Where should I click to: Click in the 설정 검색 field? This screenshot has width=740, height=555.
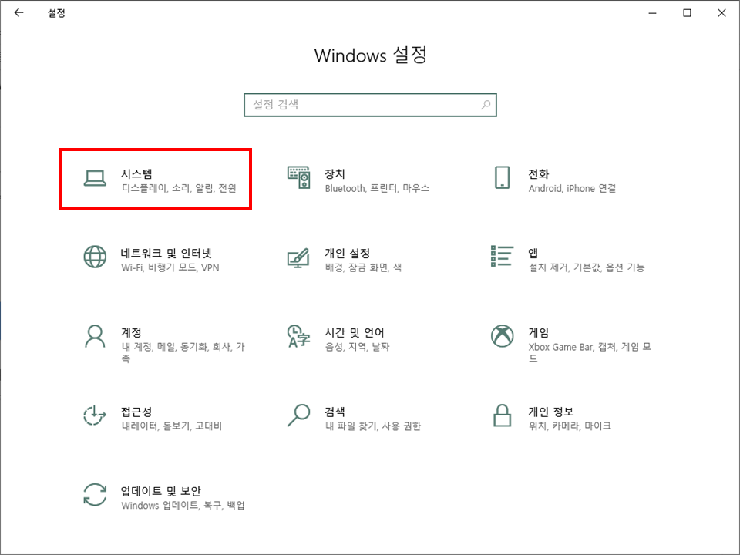pyautogui.click(x=370, y=105)
